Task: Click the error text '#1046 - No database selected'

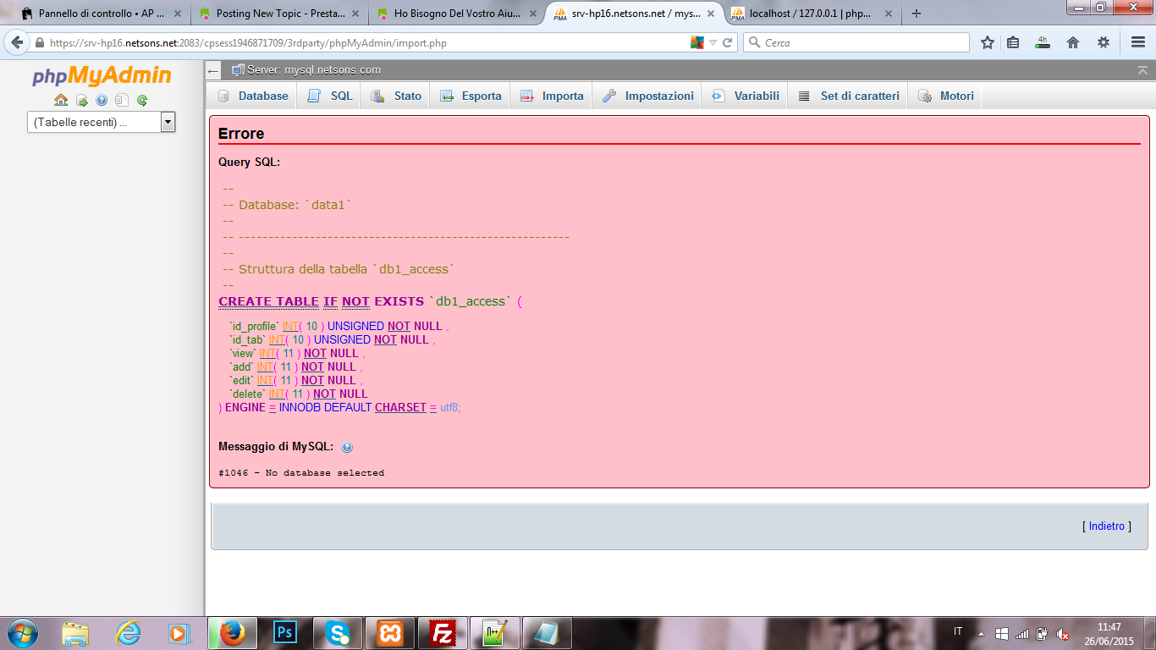Action: 301,473
